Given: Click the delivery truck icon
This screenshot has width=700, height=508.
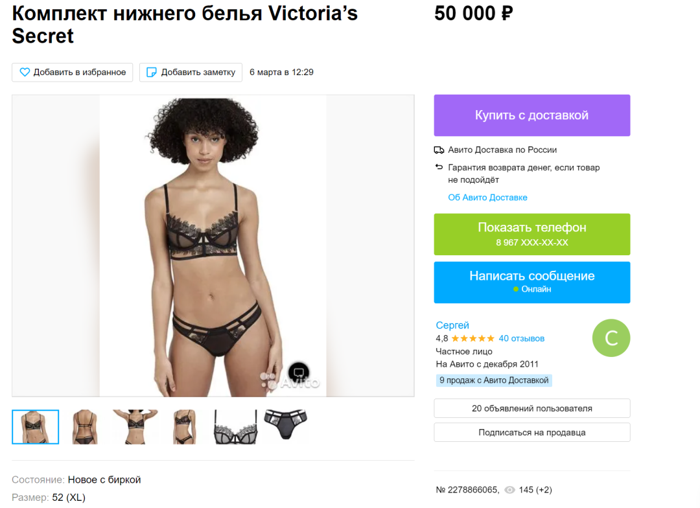Looking at the screenshot, I should pyautogui.click(x=439, y=150).
